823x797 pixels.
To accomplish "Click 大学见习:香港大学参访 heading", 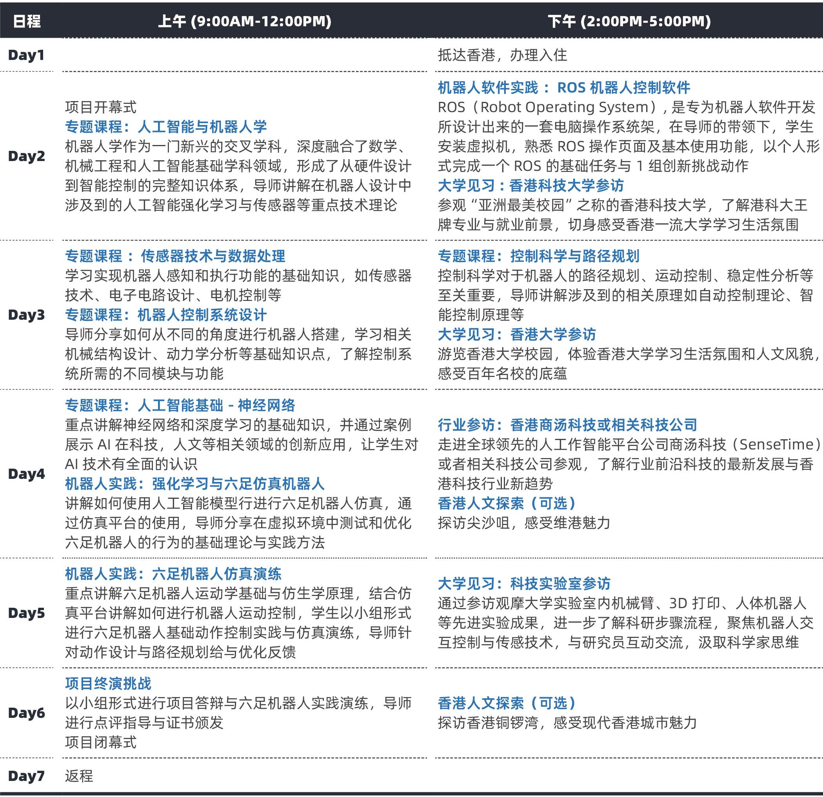I will coord(517,335).
